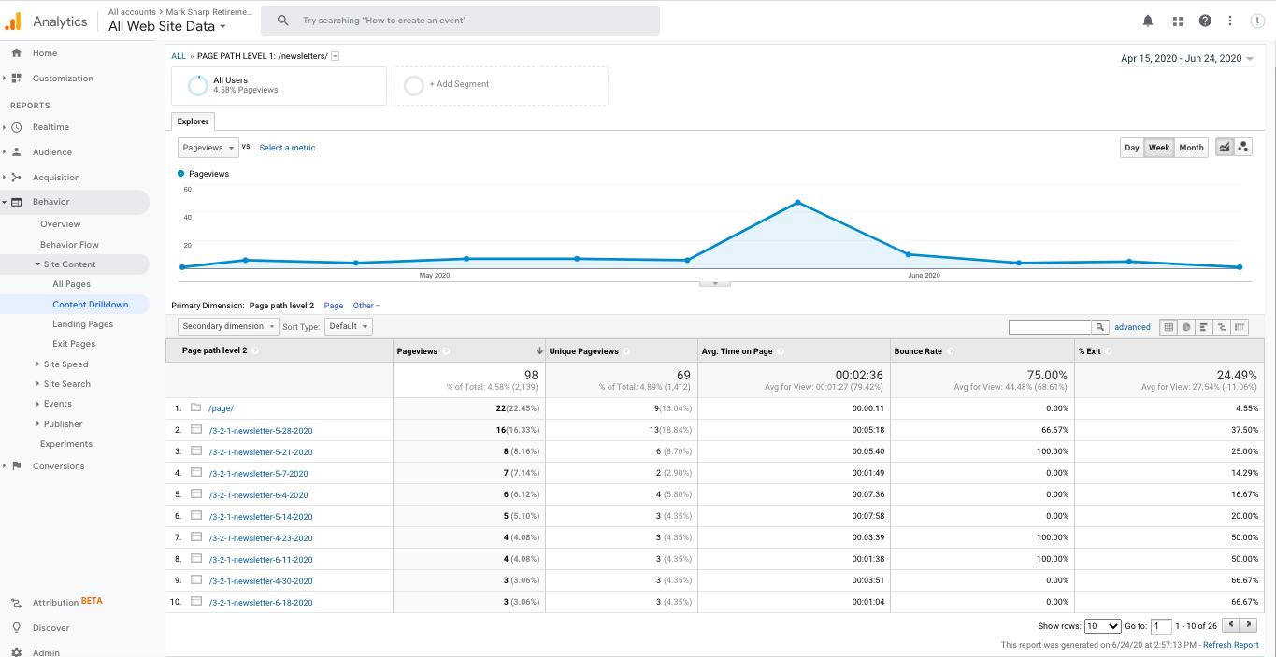Open the Google apps grid icon
The image size is (1276, 657).
(x=1177, y=21)
